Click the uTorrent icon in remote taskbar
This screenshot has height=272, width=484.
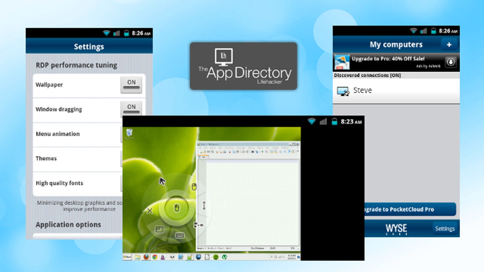click(224, 257)
